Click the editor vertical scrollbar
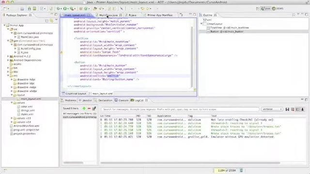 (192, 57)
